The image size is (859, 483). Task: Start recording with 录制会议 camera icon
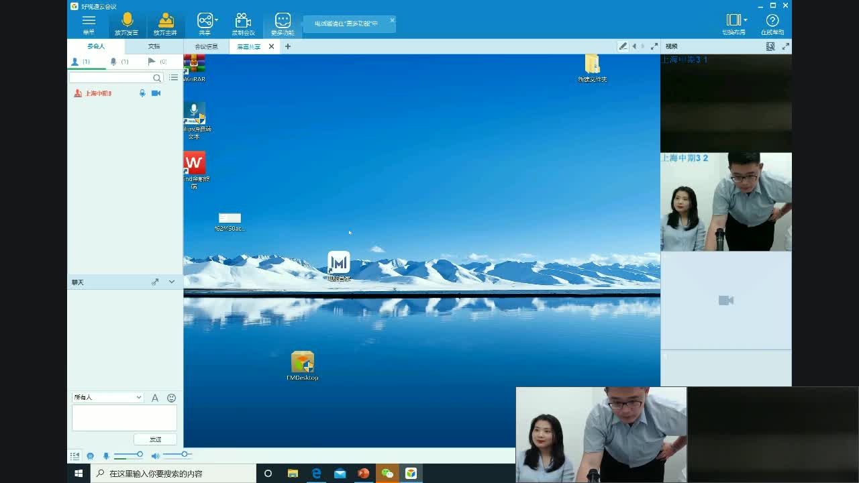[244, 24]
